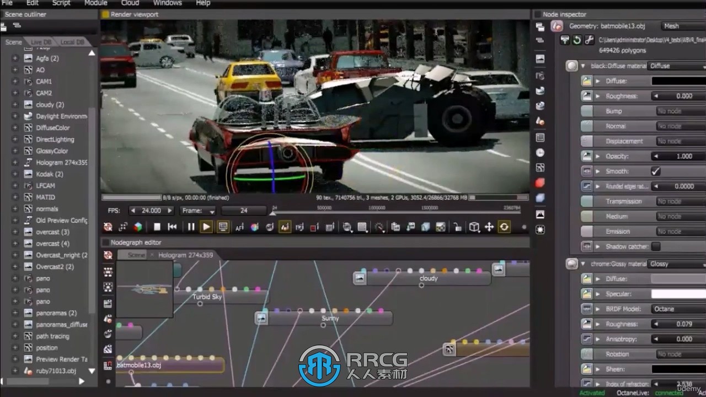
Task: Click the Transmission 'No node' button
Action: [x=681, y=201]
